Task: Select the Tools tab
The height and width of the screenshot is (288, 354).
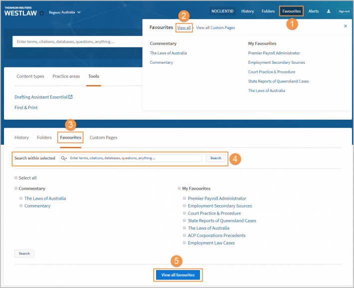Action: pyautogui.click(x=93, y=76)
